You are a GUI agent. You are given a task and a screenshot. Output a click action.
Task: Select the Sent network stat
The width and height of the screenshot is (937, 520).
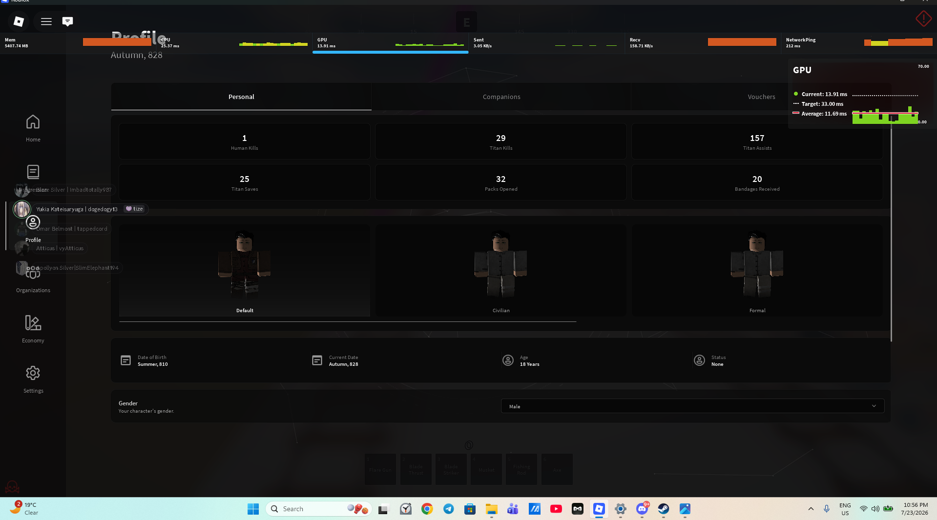pos(547,43)
